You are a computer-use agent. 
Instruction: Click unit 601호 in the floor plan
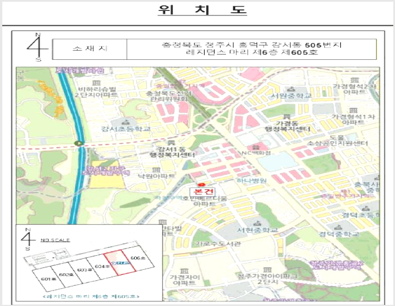point(49,279)
